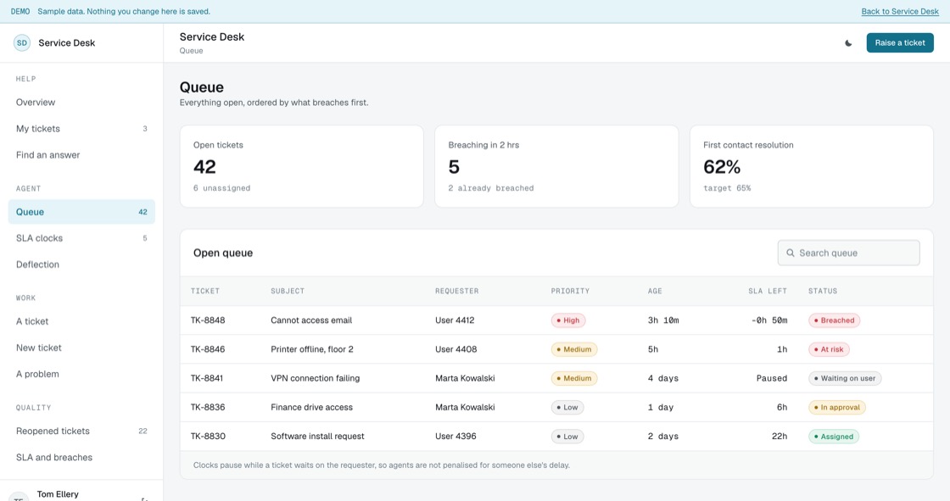The image size is (950, 501).
Task: Follow the Back to Service Desk link
Action: (x=900, y=12)
